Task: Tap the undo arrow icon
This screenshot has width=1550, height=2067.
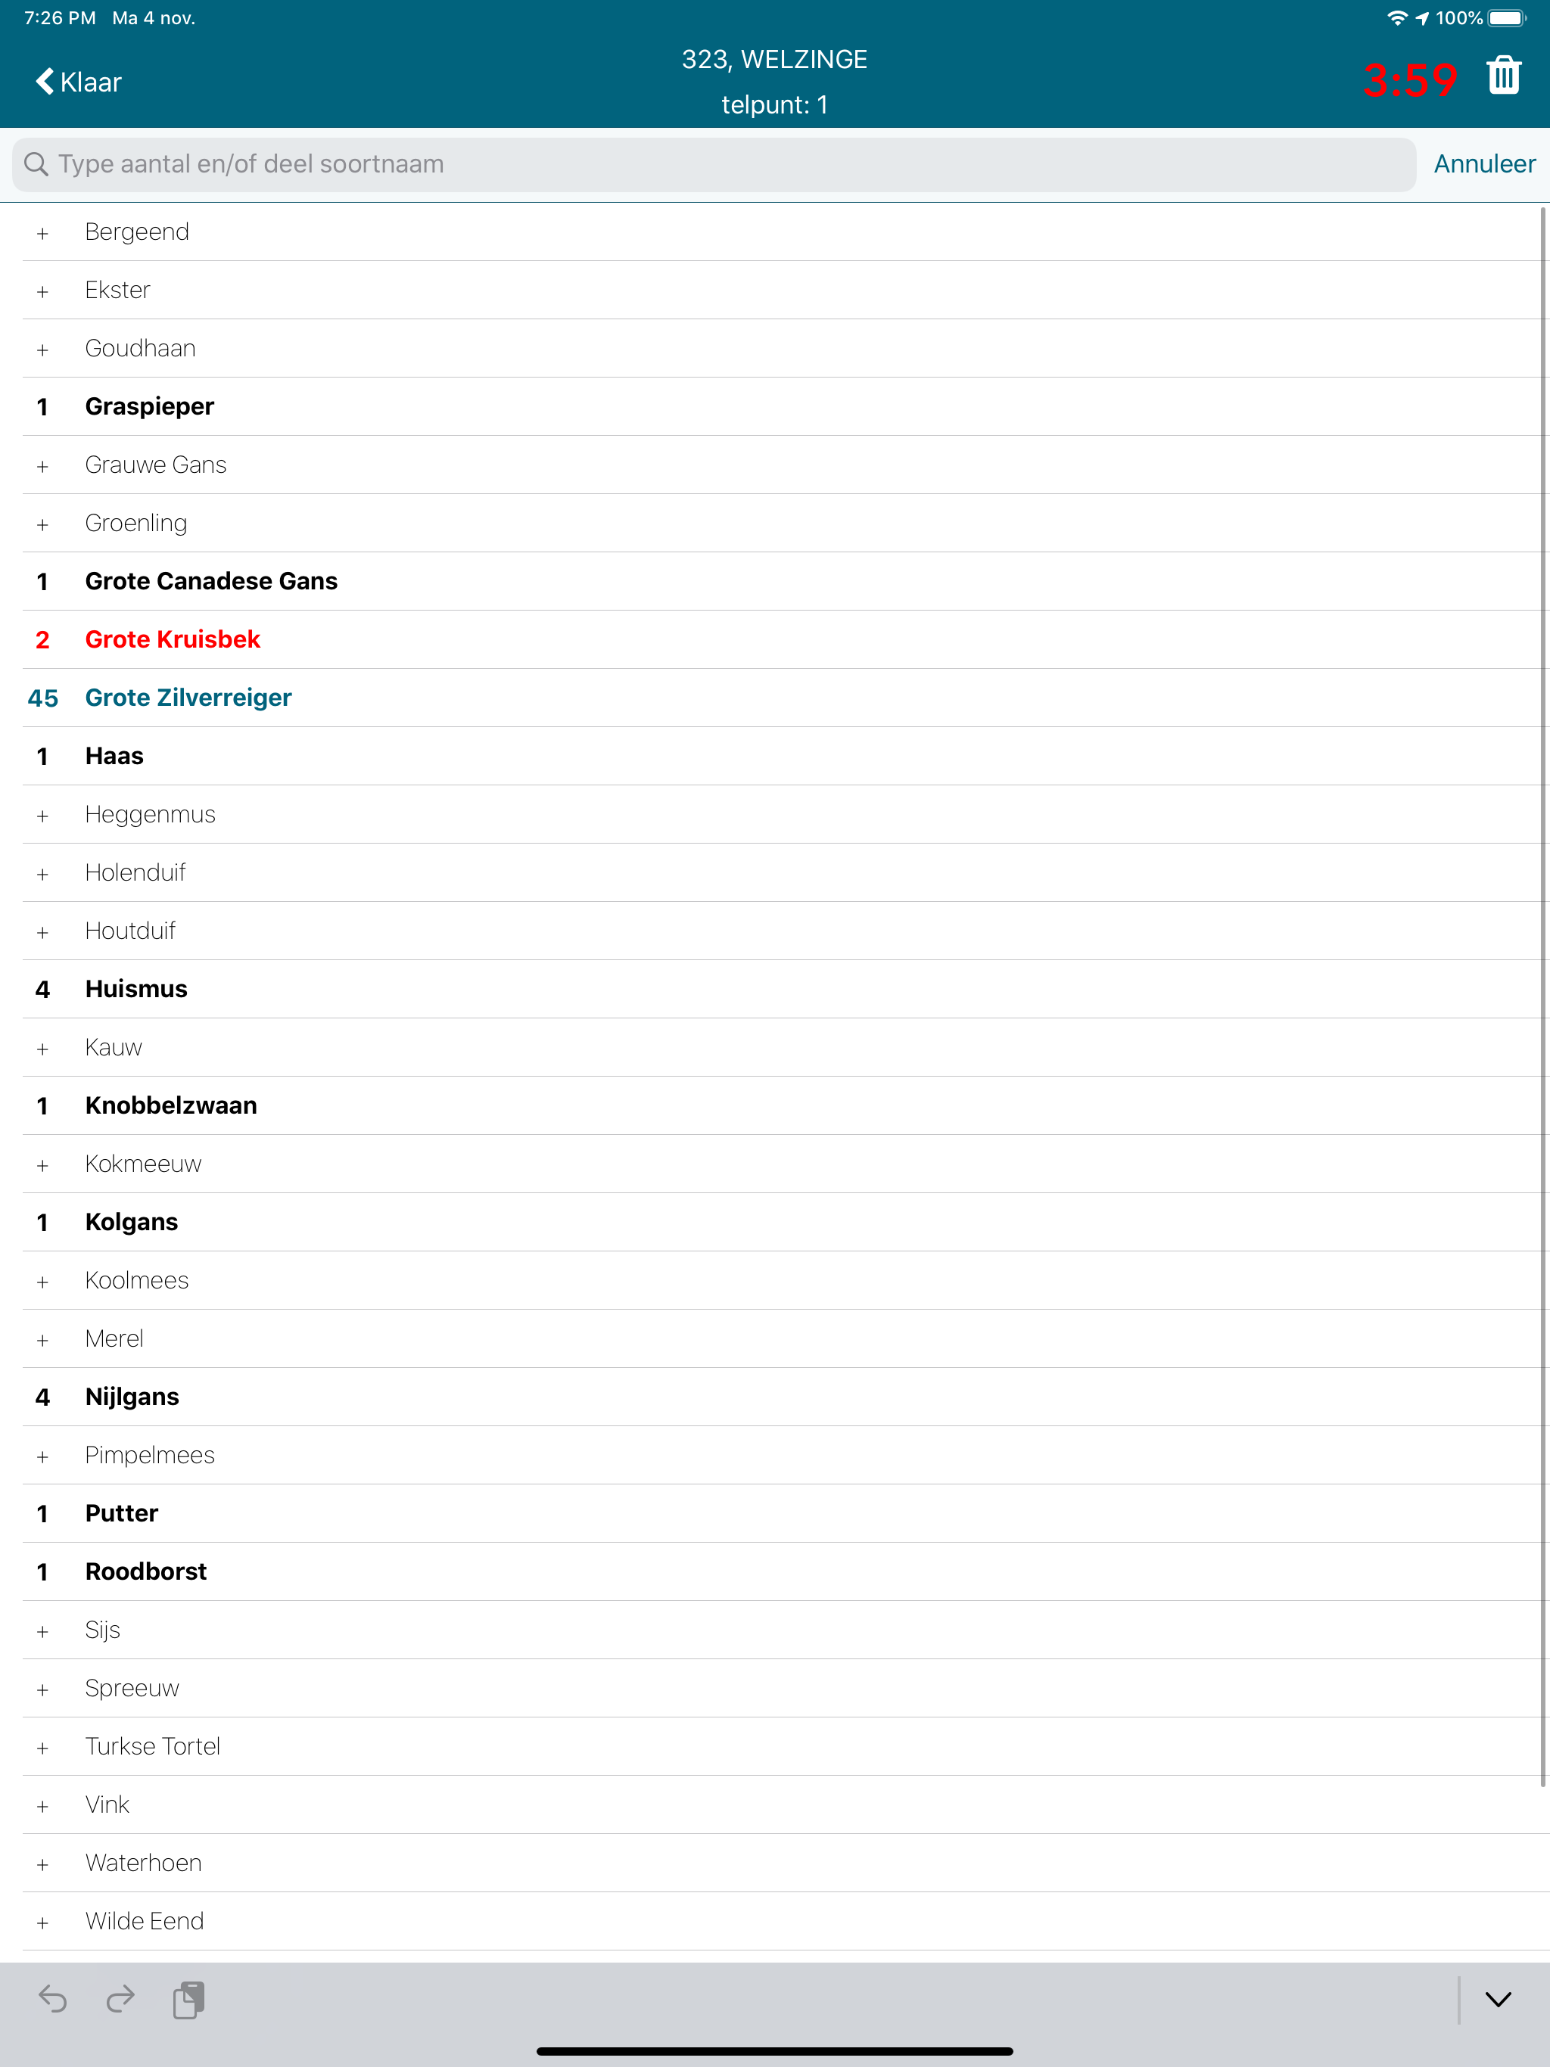Action: [53, 1999]
